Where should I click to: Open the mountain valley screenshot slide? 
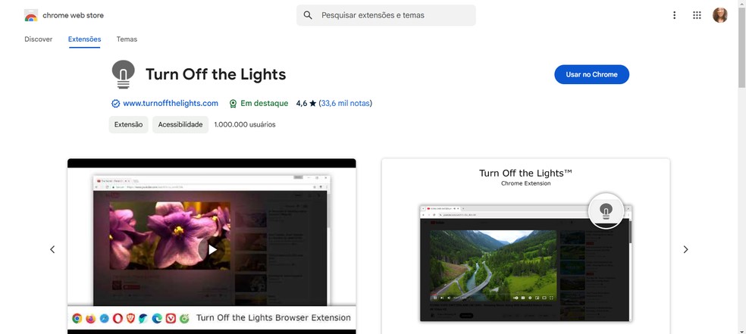click(x=525, y=247)
